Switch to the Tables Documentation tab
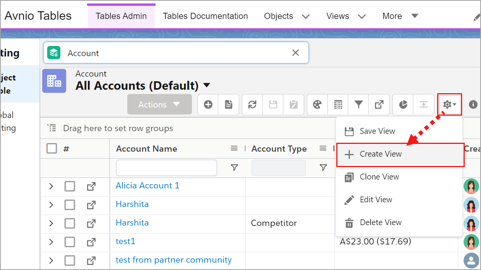481x270 pixels. coord(205,16)
